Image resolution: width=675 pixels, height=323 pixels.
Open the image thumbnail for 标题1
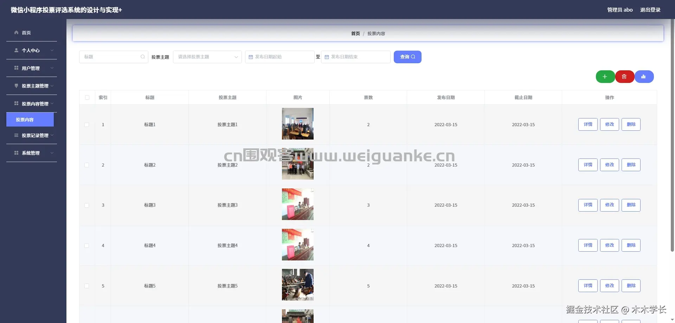coord(298,124)
